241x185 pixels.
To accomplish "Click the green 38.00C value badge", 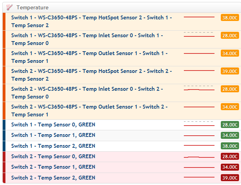I will click(x=230, y=146).
